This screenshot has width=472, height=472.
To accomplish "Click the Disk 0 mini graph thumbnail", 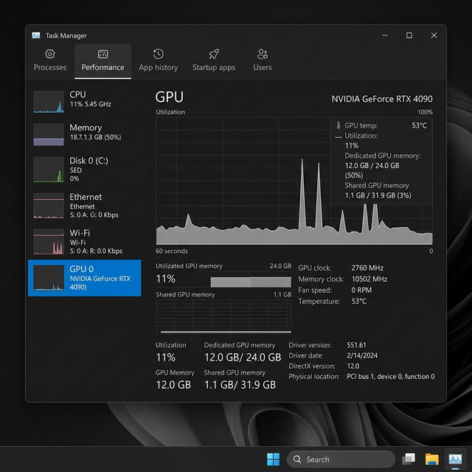I will [49, 169].
